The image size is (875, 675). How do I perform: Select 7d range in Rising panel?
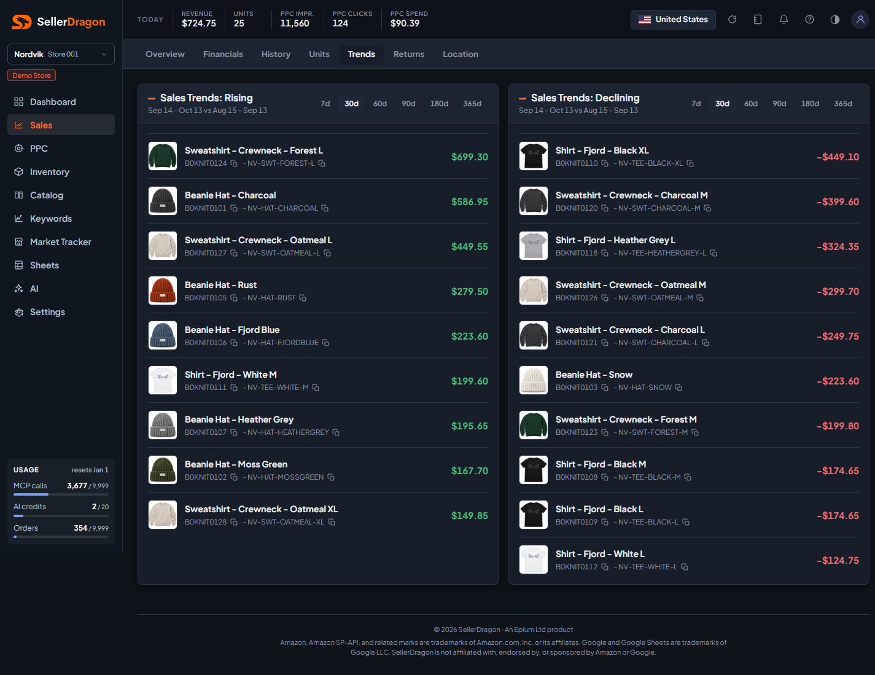325,104
